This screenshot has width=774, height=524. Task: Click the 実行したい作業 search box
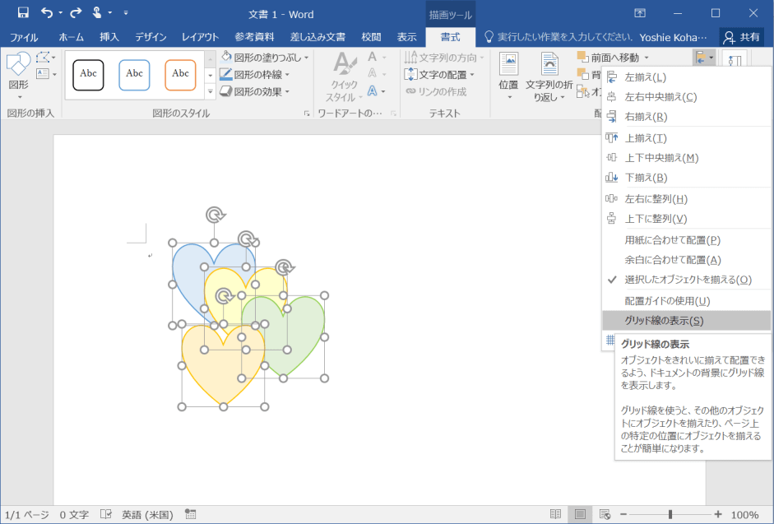558,37
